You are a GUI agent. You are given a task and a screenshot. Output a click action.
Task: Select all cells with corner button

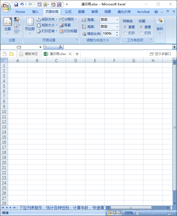(x=4, y=60)
